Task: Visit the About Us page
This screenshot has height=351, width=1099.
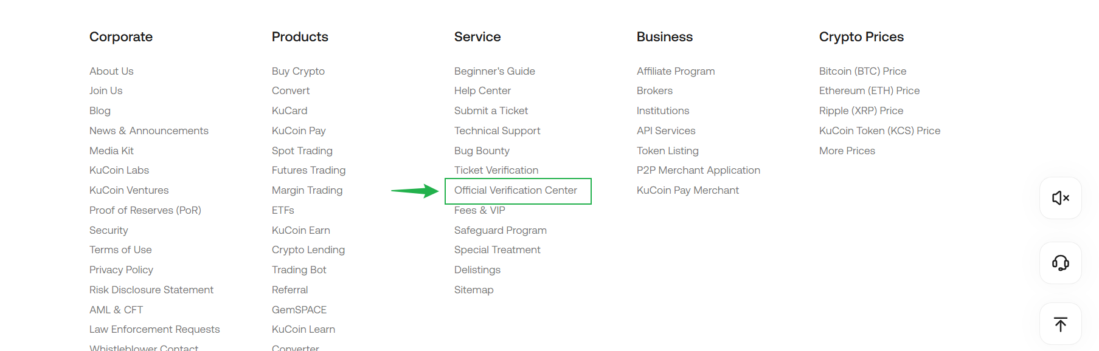Action: pyautogui.click(x=111, y=71)
